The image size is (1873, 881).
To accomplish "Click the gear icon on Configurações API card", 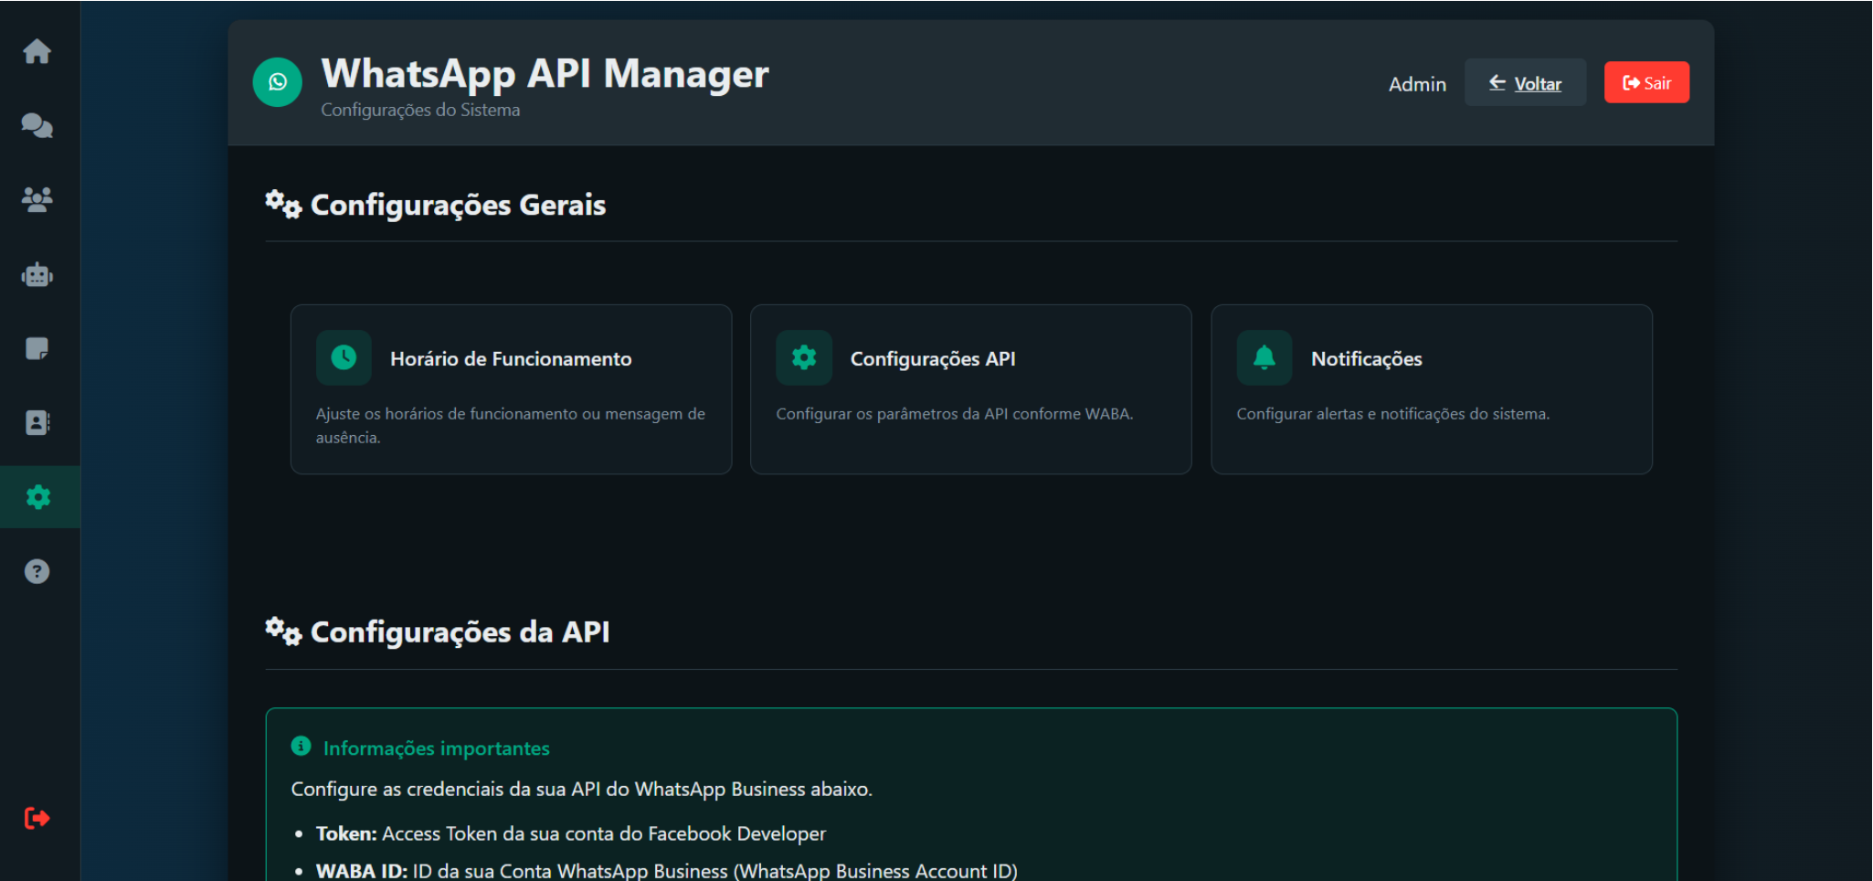I will point(804,357).
